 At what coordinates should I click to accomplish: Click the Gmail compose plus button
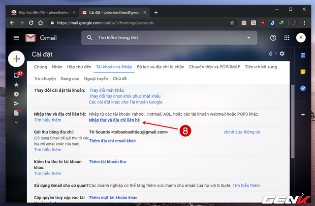coord(16,59)
